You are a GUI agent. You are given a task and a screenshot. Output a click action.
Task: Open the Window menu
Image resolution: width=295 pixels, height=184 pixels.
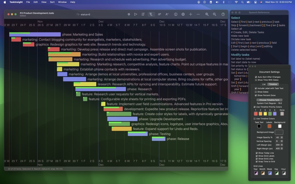[62, 2]
